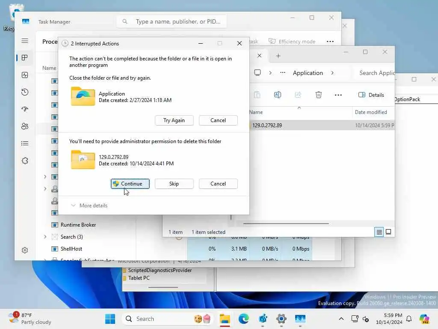Open Performance page in Task Manager sidebar
Screen dimensions: 438x329
click(x=25, y=75)
